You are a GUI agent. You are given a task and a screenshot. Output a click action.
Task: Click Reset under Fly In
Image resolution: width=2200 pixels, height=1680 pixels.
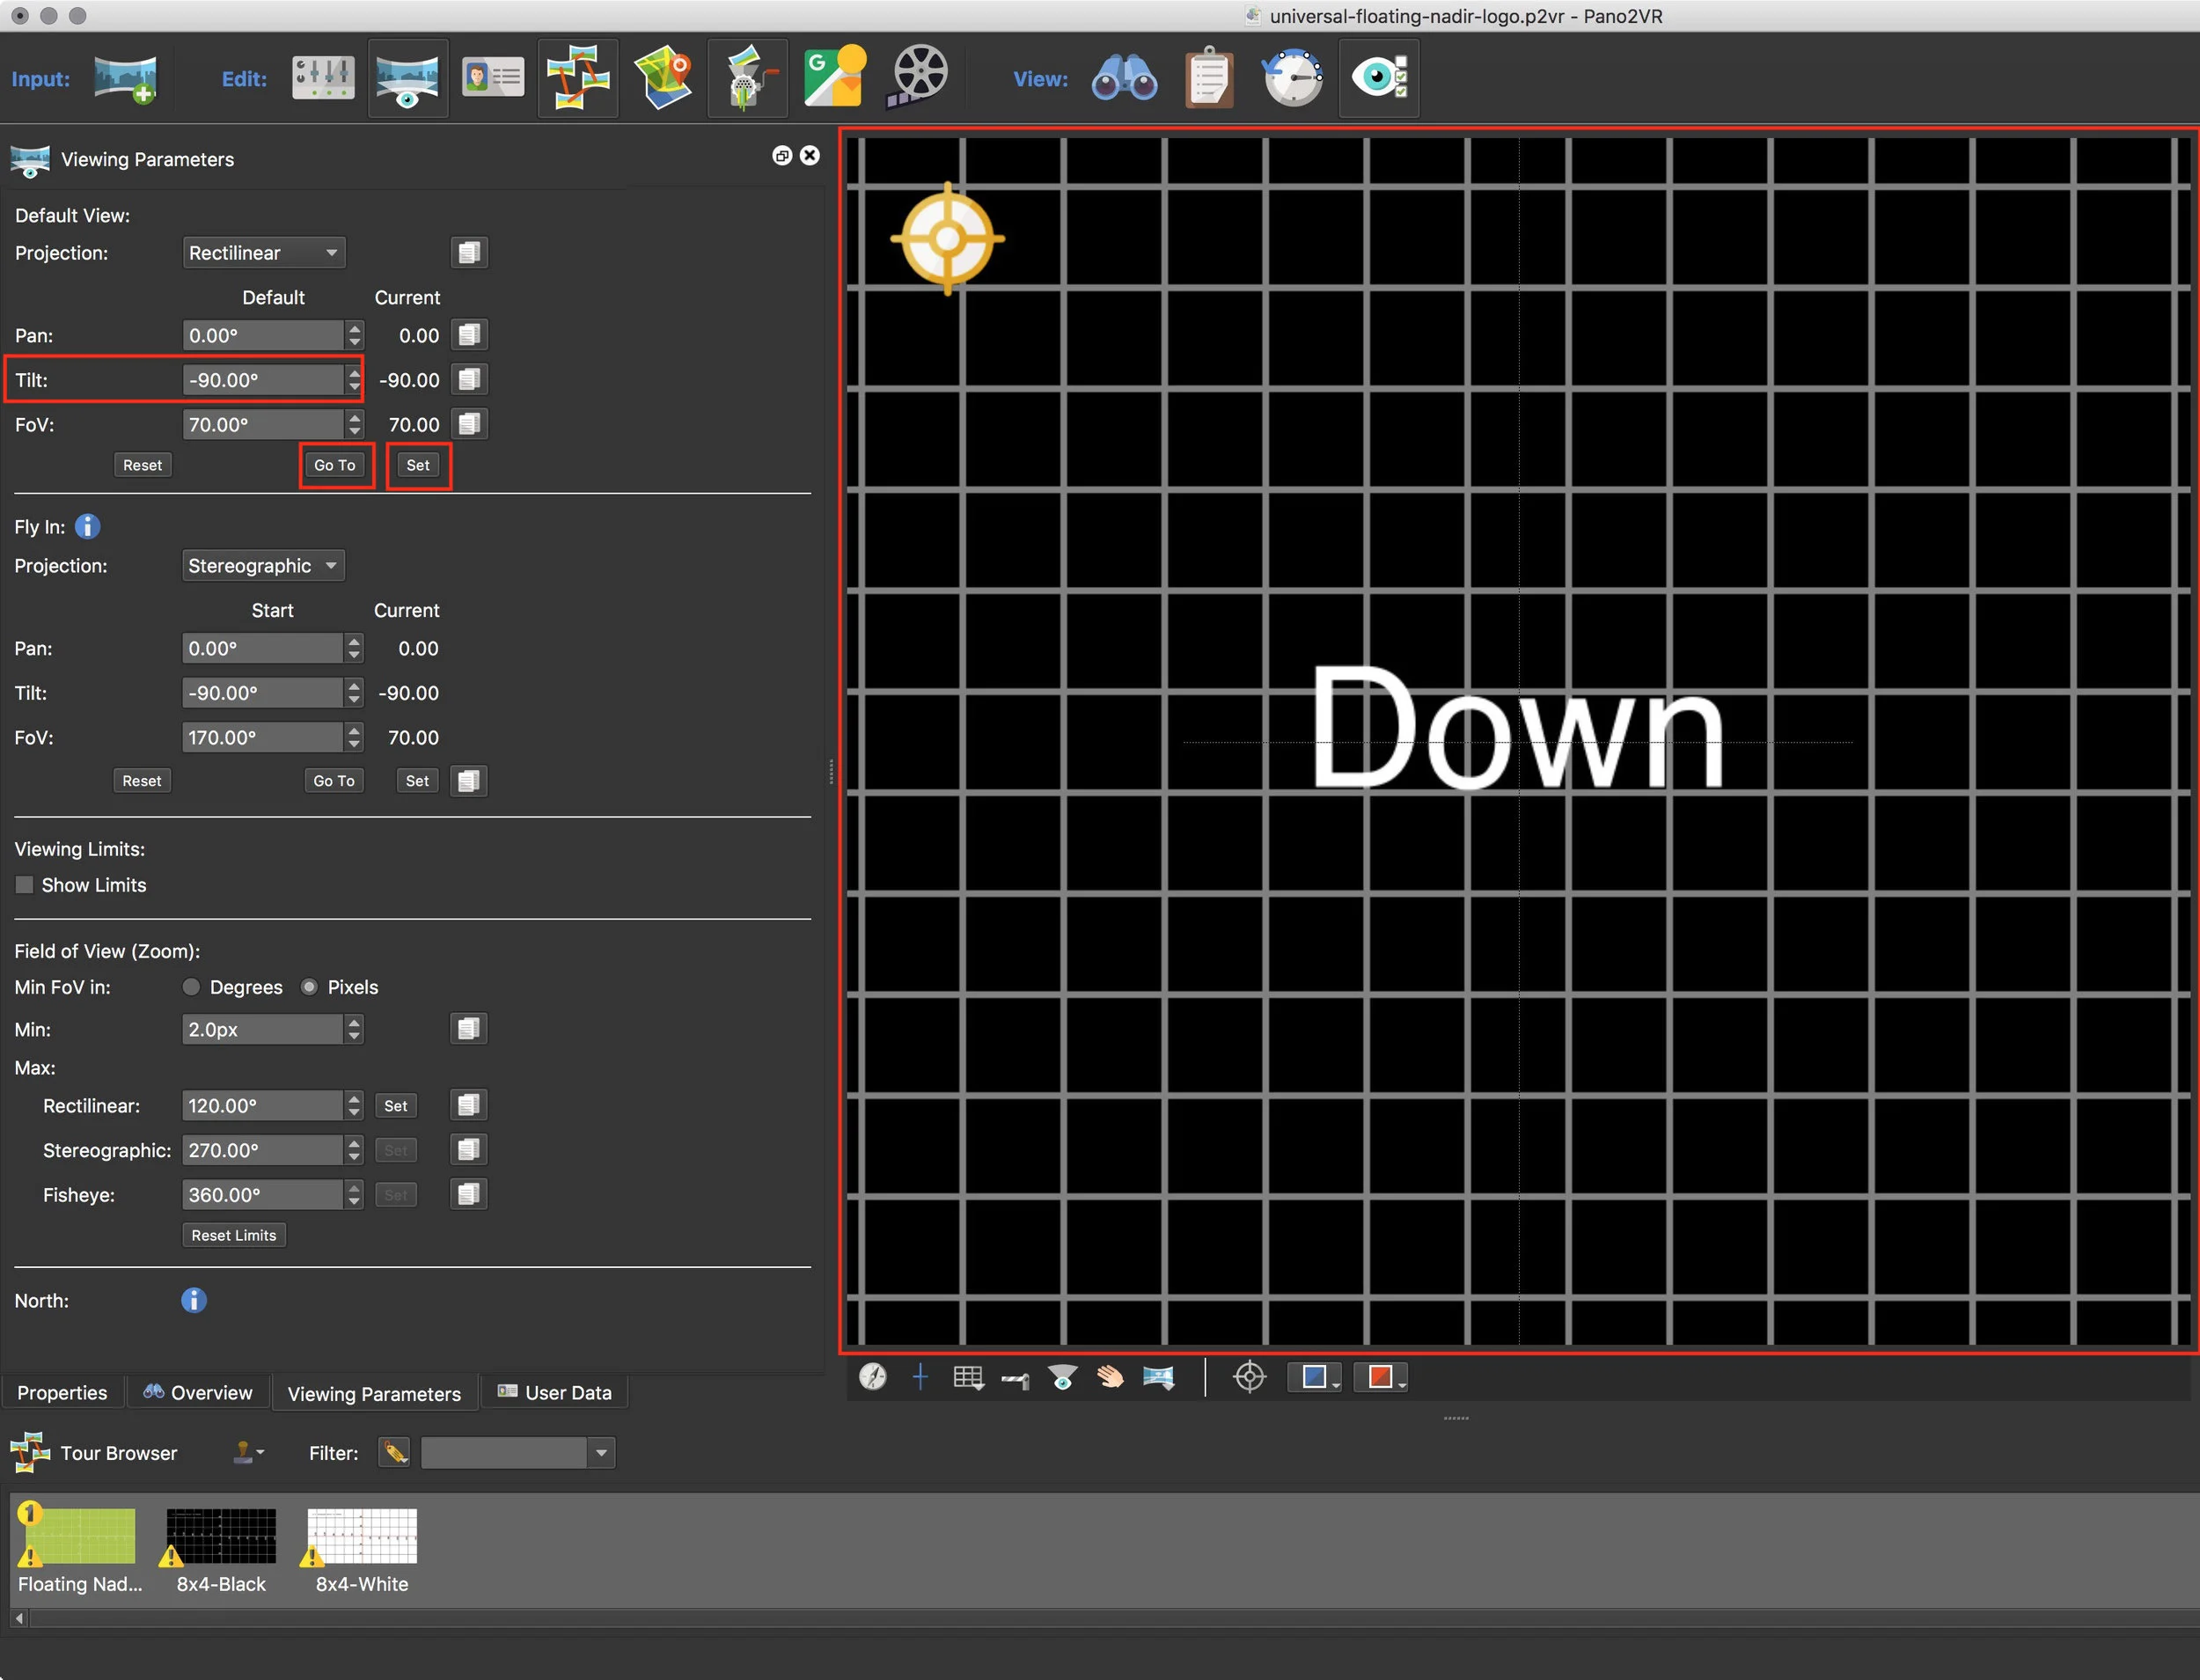[141, 781]
